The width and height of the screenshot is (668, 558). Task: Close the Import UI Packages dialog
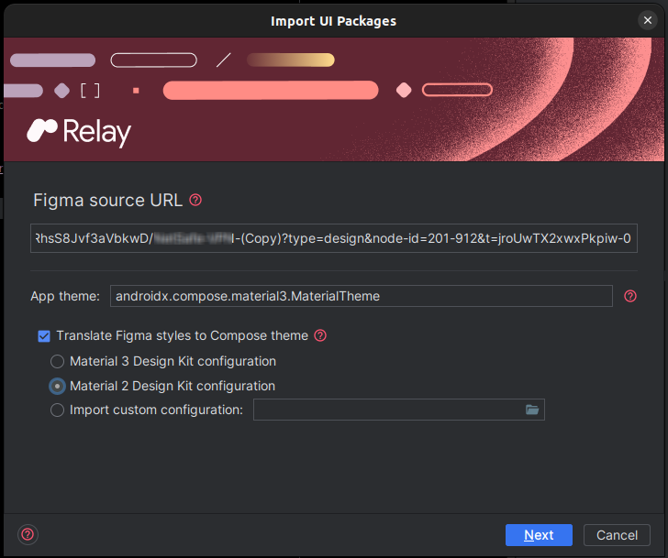click(648, 20)
